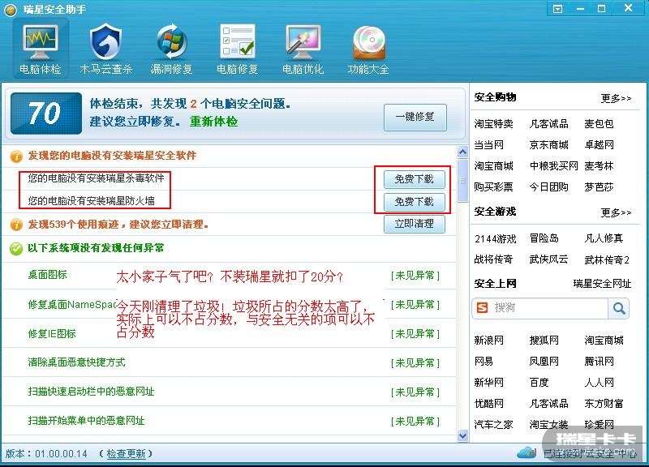Open the 电脑修复 checklist icon
Image resolution: width=649 pixels, height=467 pixels.
[x=238, y=42]
